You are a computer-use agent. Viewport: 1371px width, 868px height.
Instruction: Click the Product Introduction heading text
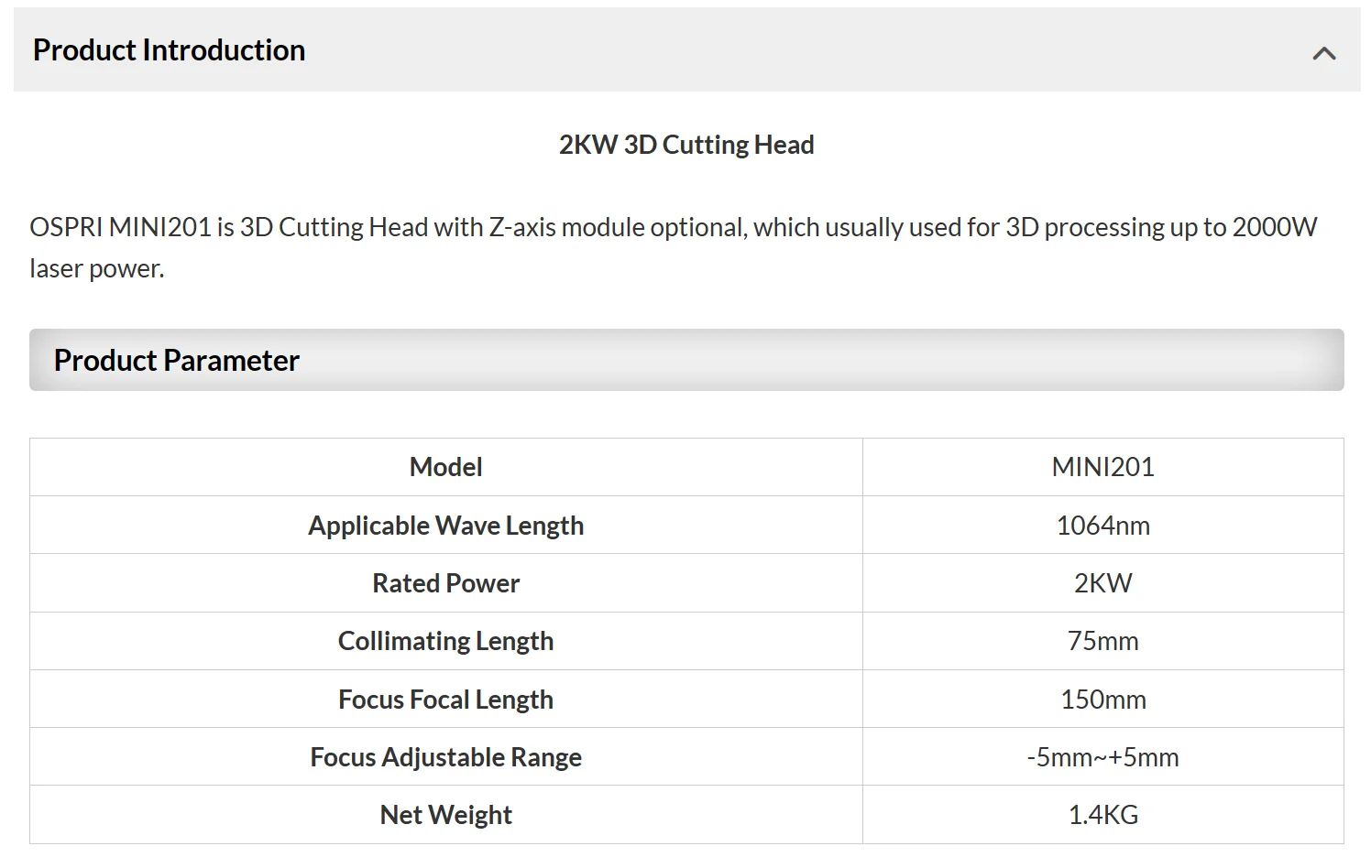[x=170, y=50]
